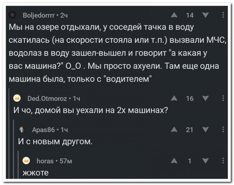Click the horas avatar picture
Screen dimensions: 234x185
click(x=26, y=161)
